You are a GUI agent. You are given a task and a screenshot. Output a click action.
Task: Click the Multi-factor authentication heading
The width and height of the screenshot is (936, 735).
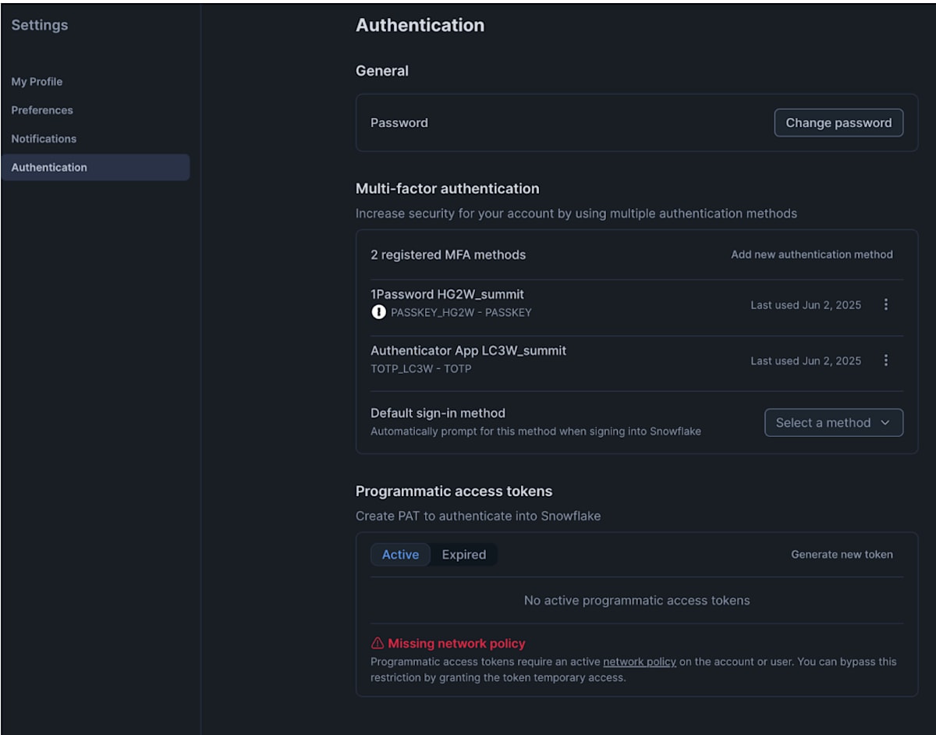447,189
